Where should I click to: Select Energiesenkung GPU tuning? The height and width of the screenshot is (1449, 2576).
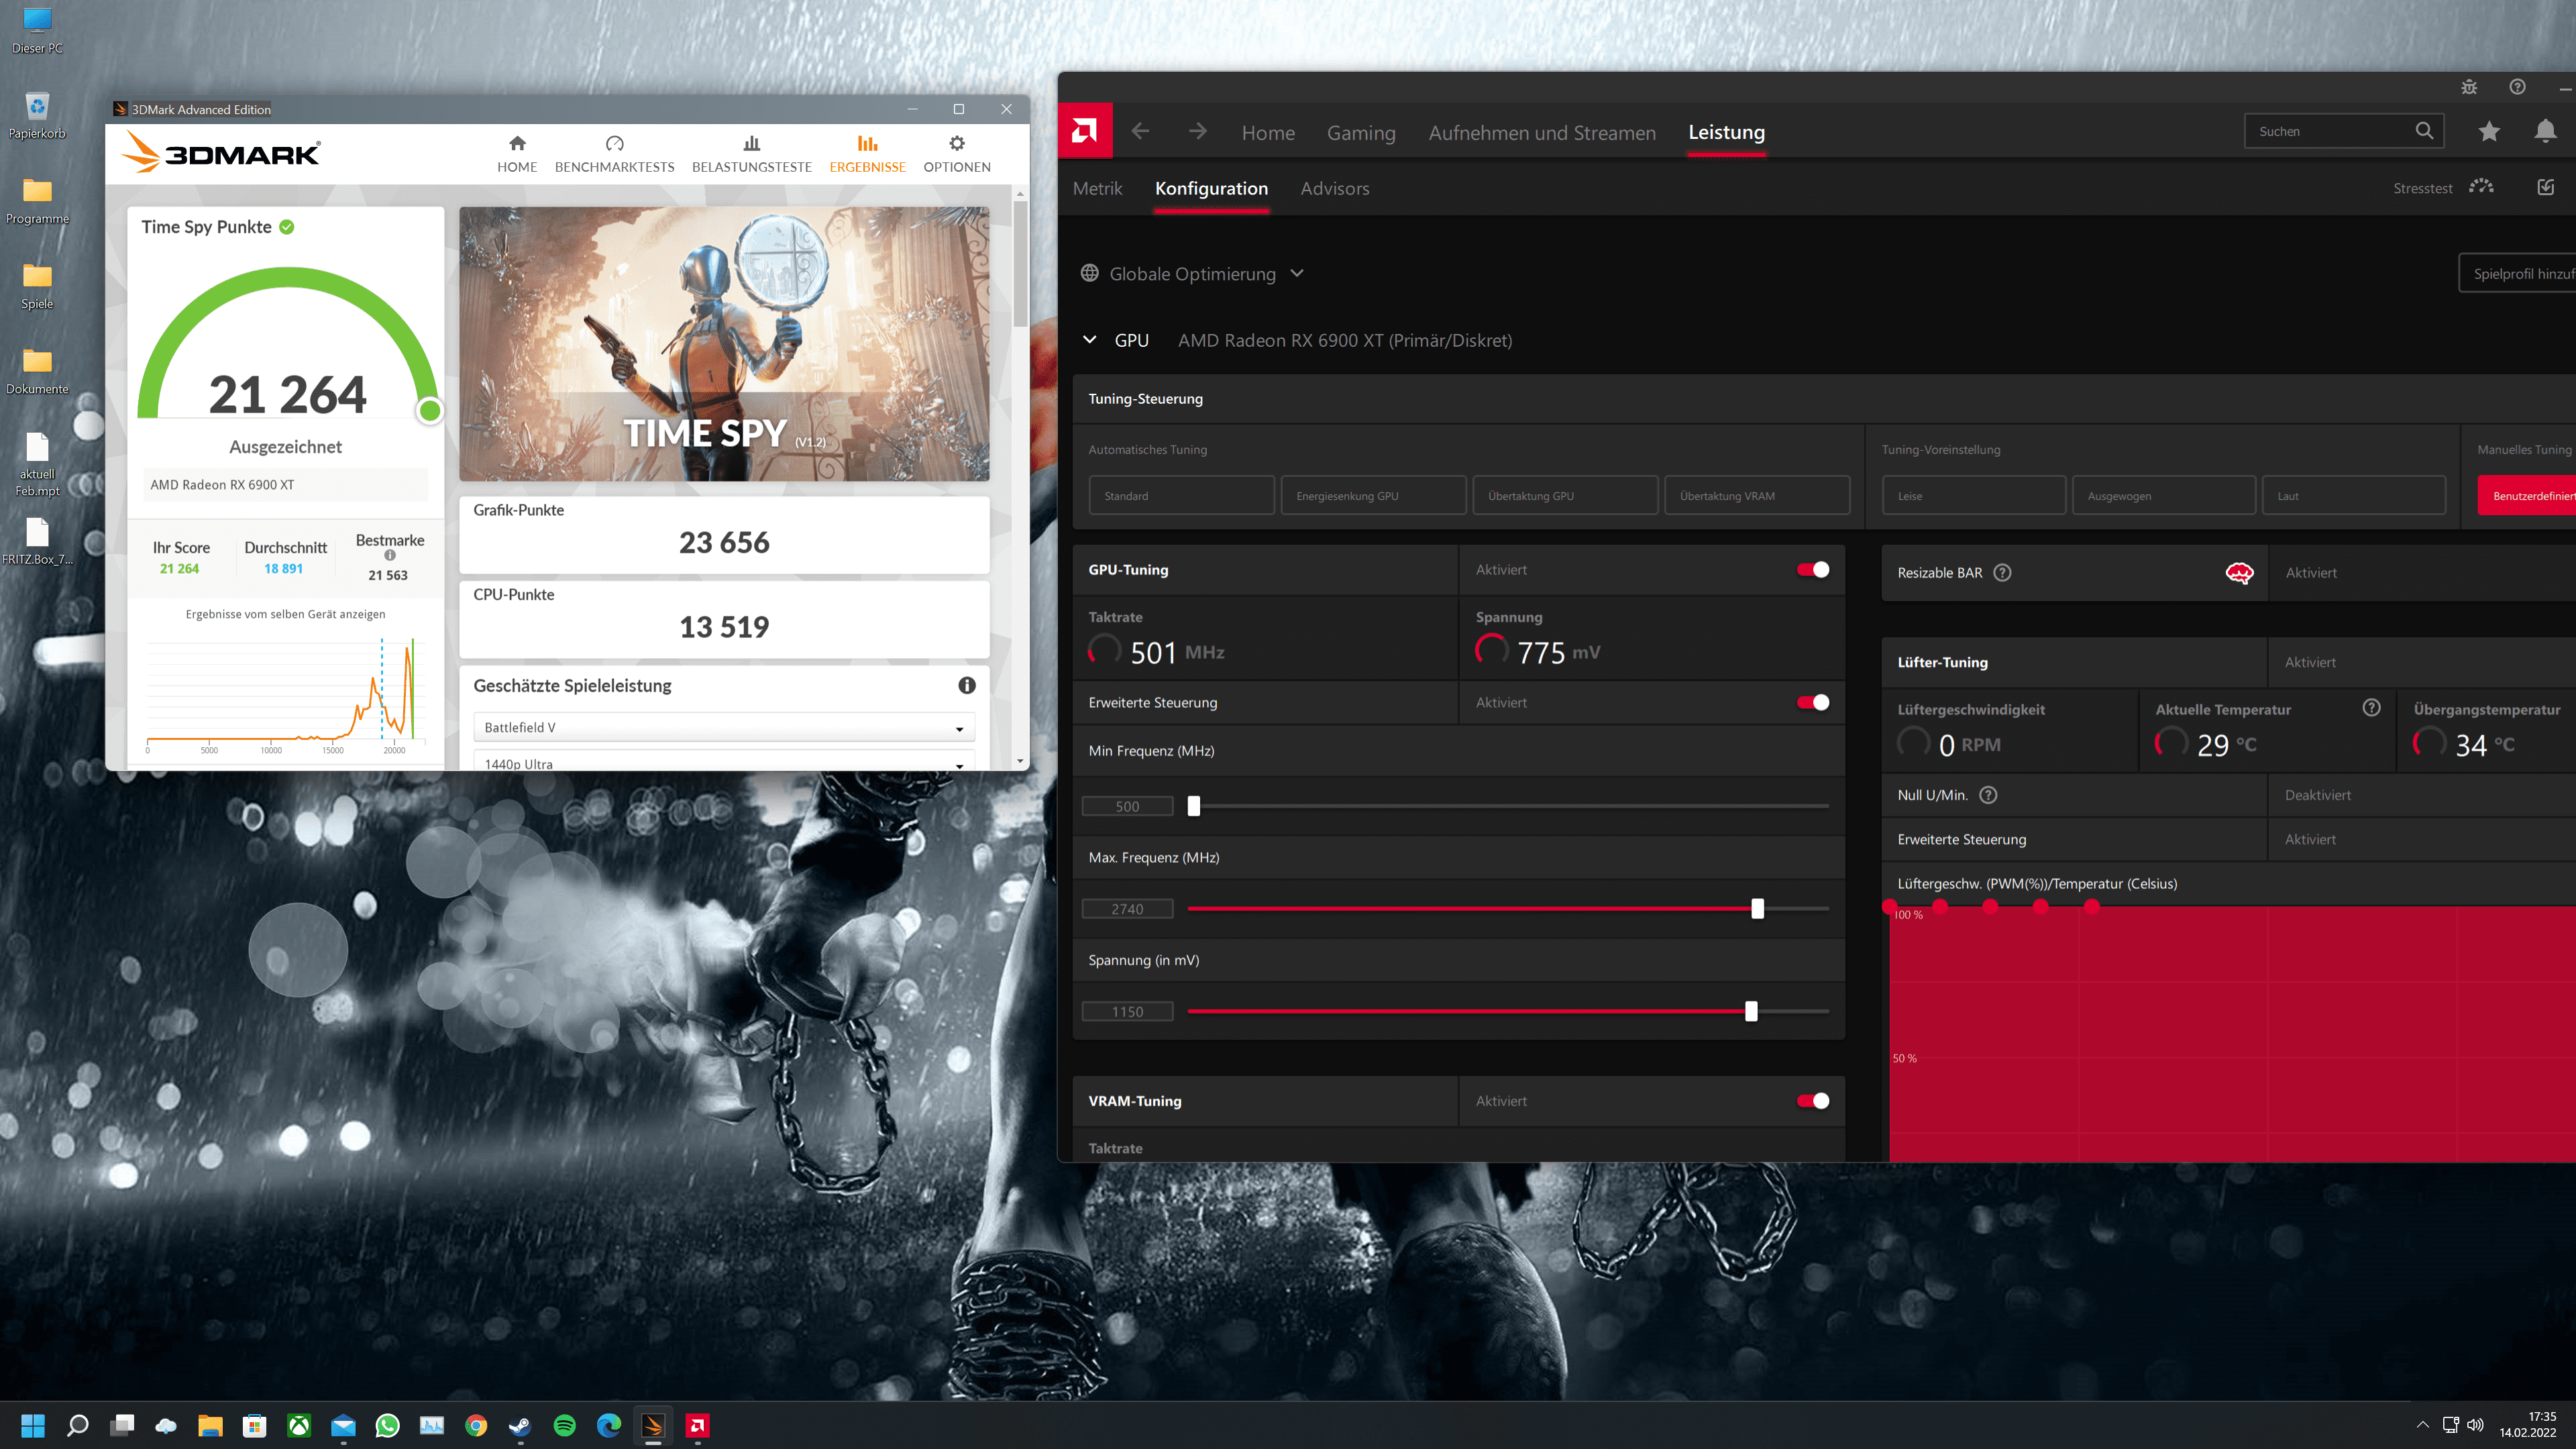(x=1373, y=496)
